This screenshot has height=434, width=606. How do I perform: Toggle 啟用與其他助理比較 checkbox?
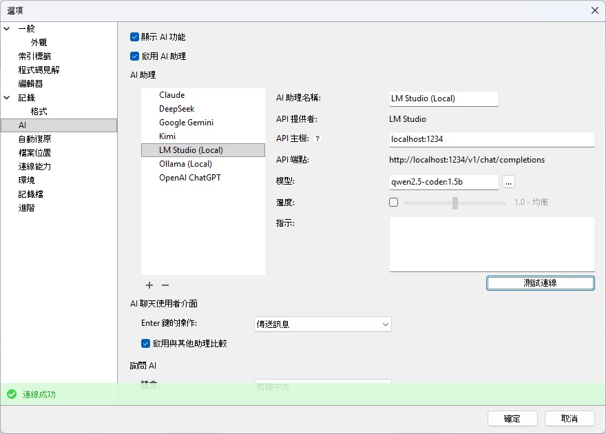click(145, 344)
